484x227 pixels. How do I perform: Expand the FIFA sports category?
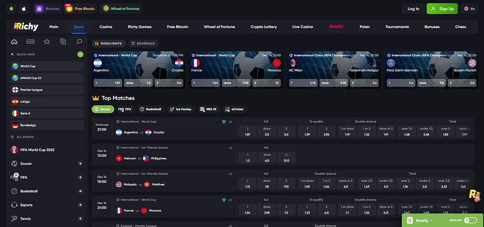point(80,177)
